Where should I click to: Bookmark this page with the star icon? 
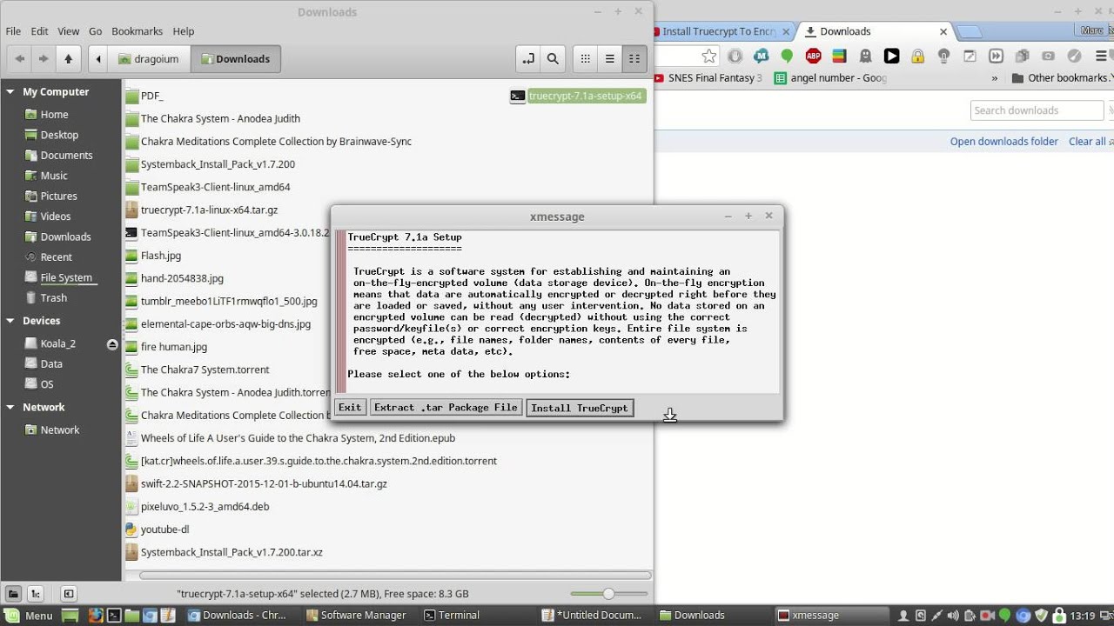(709, 56)
